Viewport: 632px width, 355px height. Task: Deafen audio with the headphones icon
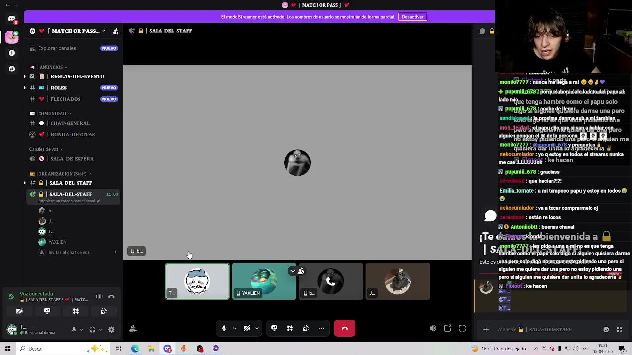pyautogui.click(x=92, y=330)
